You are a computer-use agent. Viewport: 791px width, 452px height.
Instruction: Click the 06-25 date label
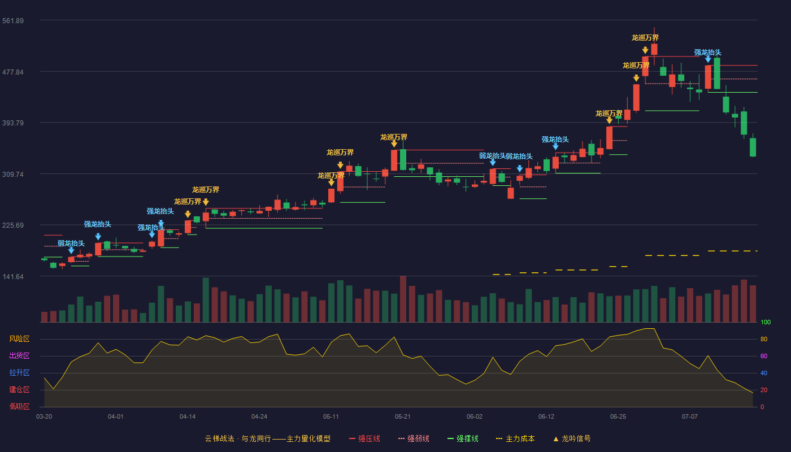(618, 416)
